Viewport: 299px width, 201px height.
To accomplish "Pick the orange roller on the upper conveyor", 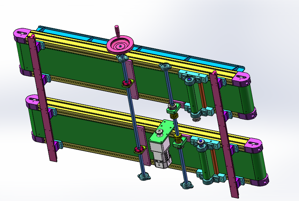I will coord(202,95).
